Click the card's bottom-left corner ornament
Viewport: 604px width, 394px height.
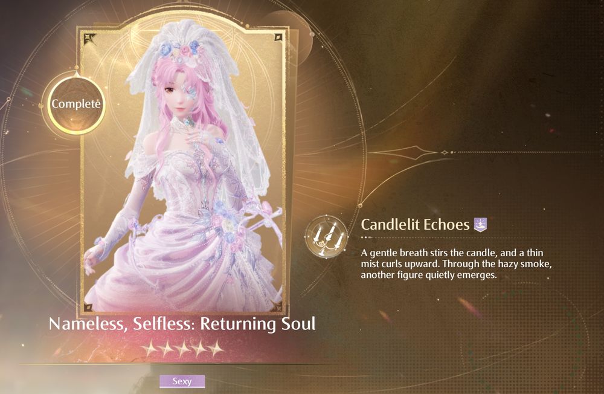[88, 307]
